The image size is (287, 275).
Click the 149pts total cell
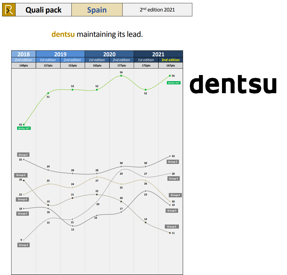(24, 66)
